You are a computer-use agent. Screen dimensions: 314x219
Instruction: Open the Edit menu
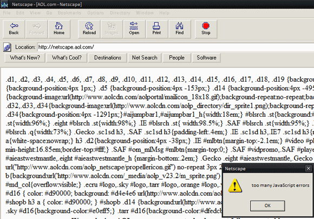20,13
